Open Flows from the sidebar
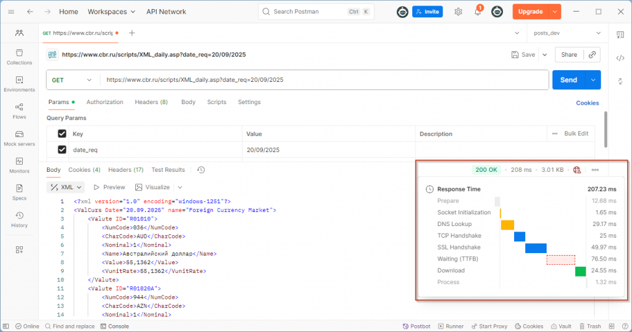This screenshot has height=332, width=632. pyautogui.click(x=19, y=111)
